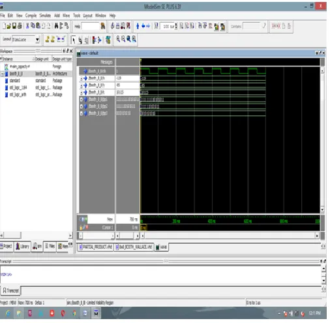Click the first yellow Insert Cursor icon
This screenshot has height=323, width=330.
[x=47, y=40]
